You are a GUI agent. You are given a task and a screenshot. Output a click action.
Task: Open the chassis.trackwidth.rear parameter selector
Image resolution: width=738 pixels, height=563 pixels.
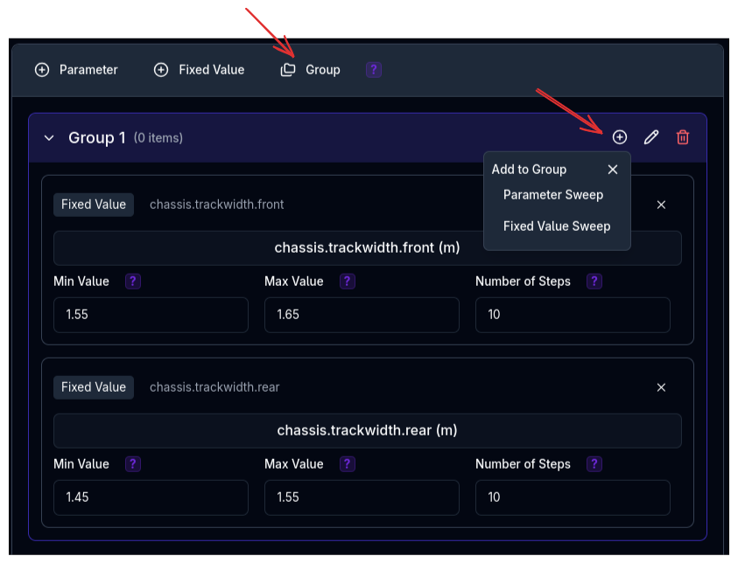pyautogui.click(x=367, y=430)
